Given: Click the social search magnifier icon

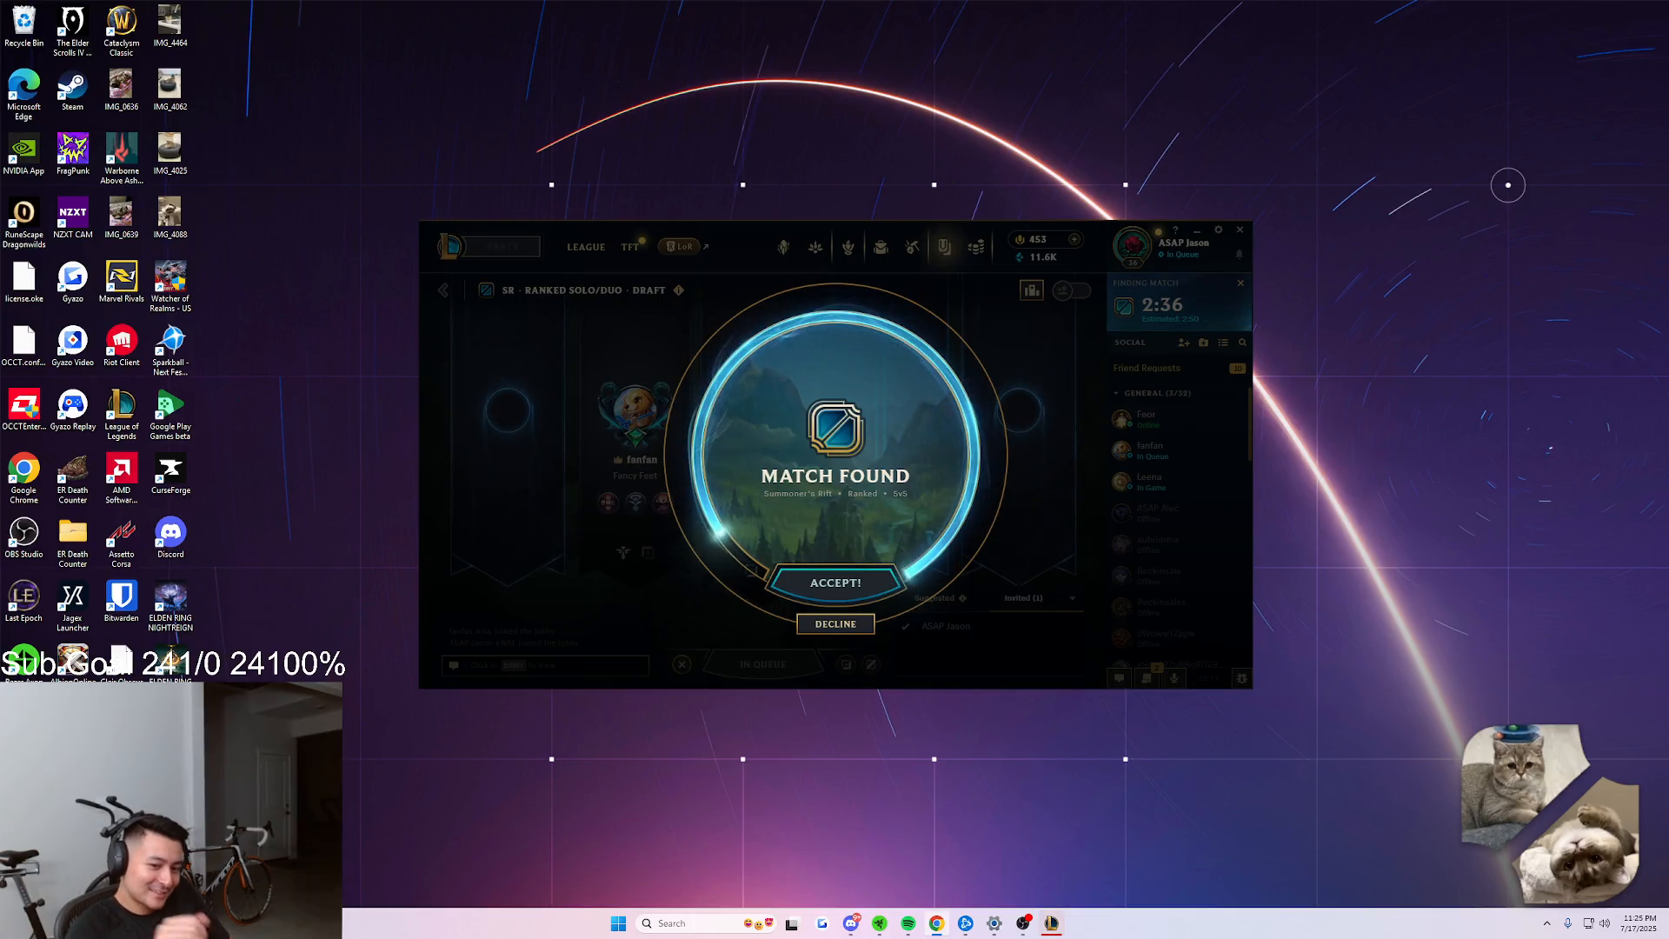Looking at the screenshot, I should tap(1242, 343).
